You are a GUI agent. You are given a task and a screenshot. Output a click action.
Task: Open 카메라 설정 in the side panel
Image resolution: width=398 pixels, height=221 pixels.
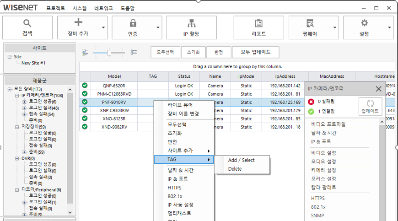pyautogui.click(x=323, y=170)
